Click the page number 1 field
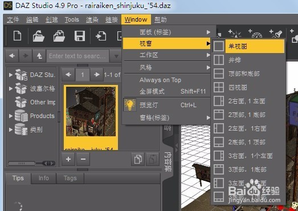This screenshot has width=298, height=211. (x=83, y=75)
